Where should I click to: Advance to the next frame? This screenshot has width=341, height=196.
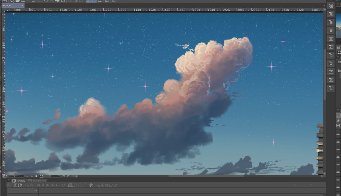(52, 185)
